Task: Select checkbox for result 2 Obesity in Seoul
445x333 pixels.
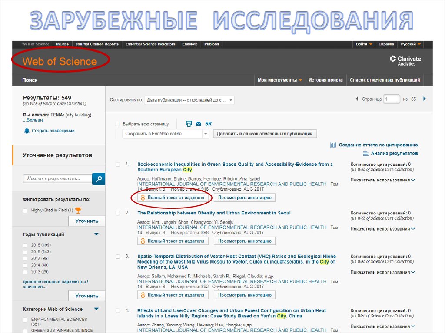Action: coord(118,213)
